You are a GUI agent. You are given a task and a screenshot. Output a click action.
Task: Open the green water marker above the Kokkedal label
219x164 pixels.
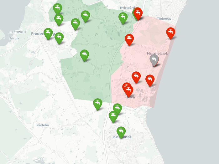(121, 132)
